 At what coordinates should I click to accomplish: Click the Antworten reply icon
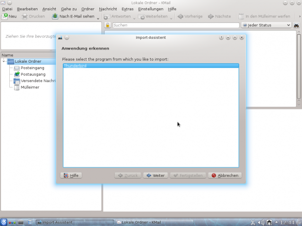(x=107, y=17)
